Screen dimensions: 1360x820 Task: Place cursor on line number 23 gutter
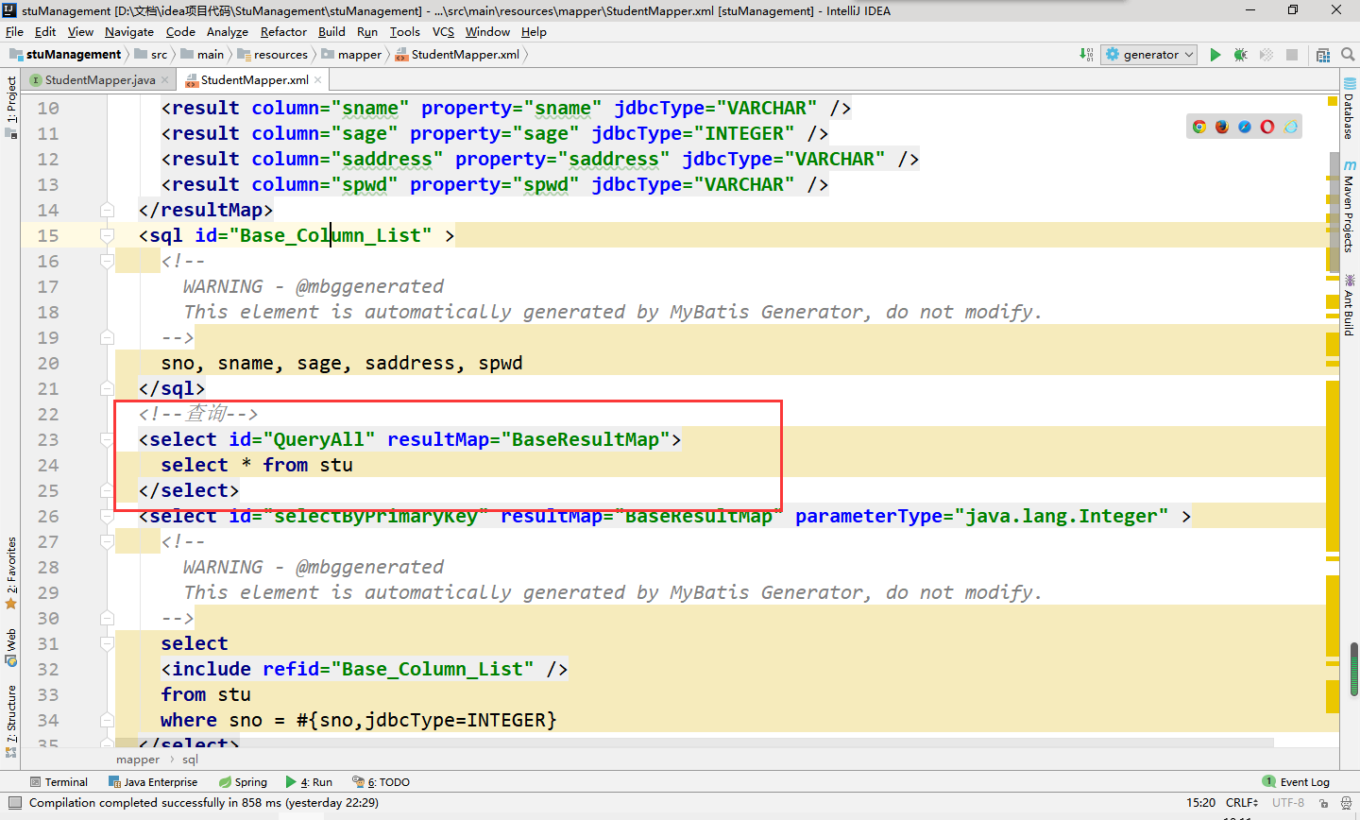coord(48,440)
